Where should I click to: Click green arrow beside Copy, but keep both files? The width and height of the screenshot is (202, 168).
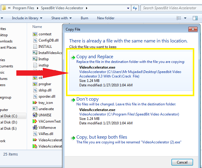(x=73, y=138)
